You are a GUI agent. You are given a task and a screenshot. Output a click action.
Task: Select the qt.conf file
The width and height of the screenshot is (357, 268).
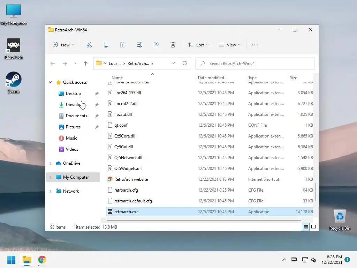click(x=210, y=125)
